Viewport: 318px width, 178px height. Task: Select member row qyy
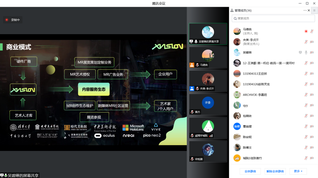273,105
